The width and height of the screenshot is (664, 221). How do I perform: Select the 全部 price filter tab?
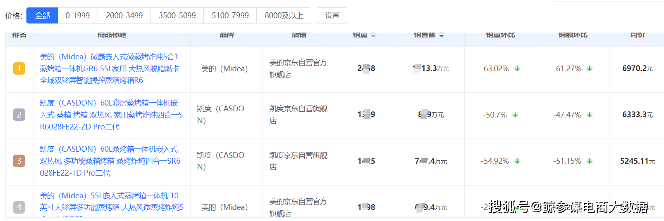[x=42, y=16]
